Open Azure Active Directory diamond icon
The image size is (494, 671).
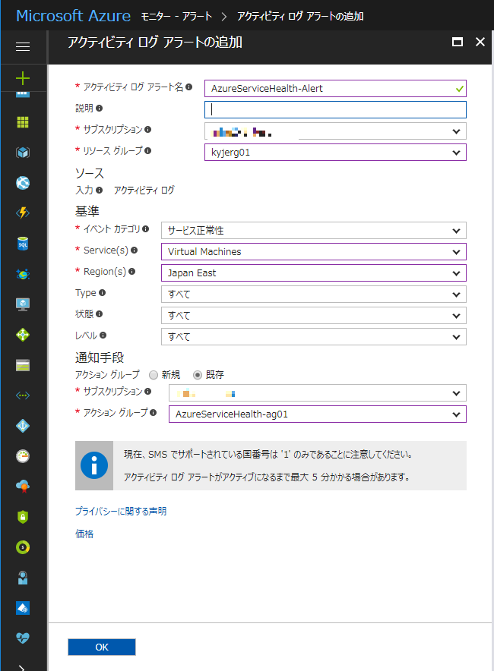point(23,426)
